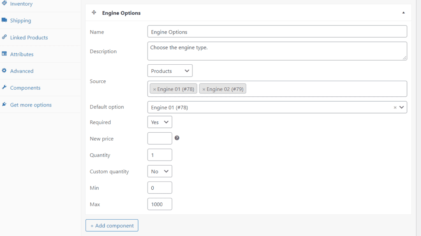The width and height of the screenshot is (421, 236).
Task: Click the Get more options link
Action: click(x=31, y=105)
